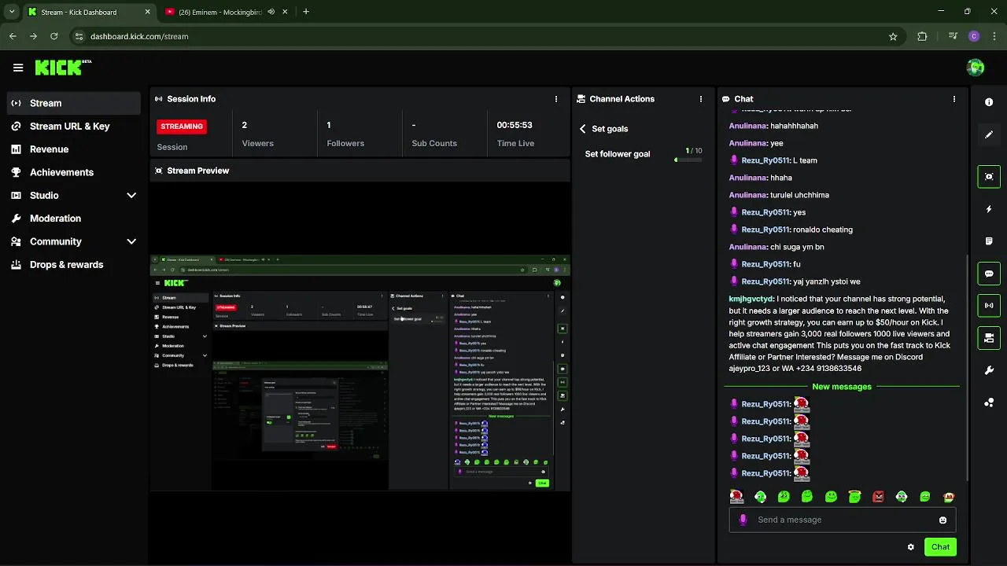Select Set follower goal
Image resolution: width=1007 pixels, height=566 pixels.
(618, 154)
